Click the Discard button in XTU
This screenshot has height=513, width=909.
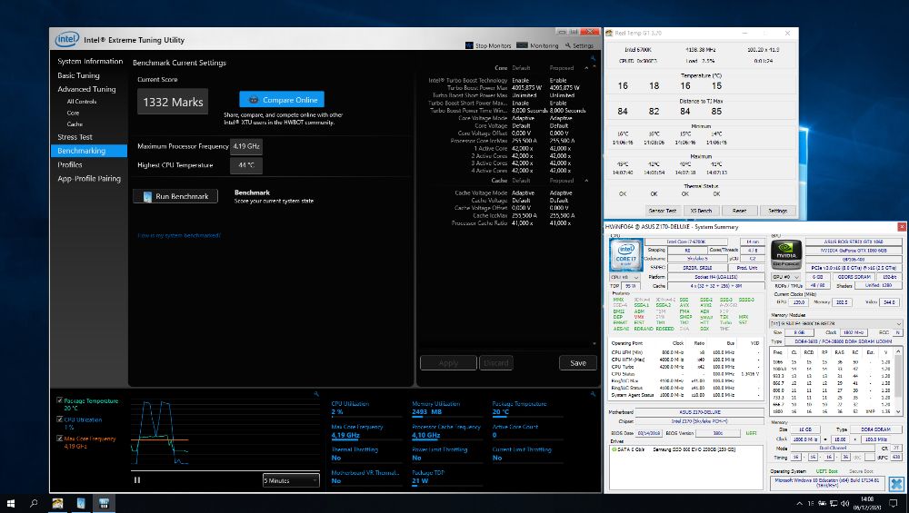[495, 363]
